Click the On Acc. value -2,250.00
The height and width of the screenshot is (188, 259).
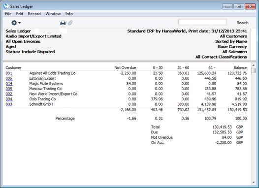click(224, 142)
